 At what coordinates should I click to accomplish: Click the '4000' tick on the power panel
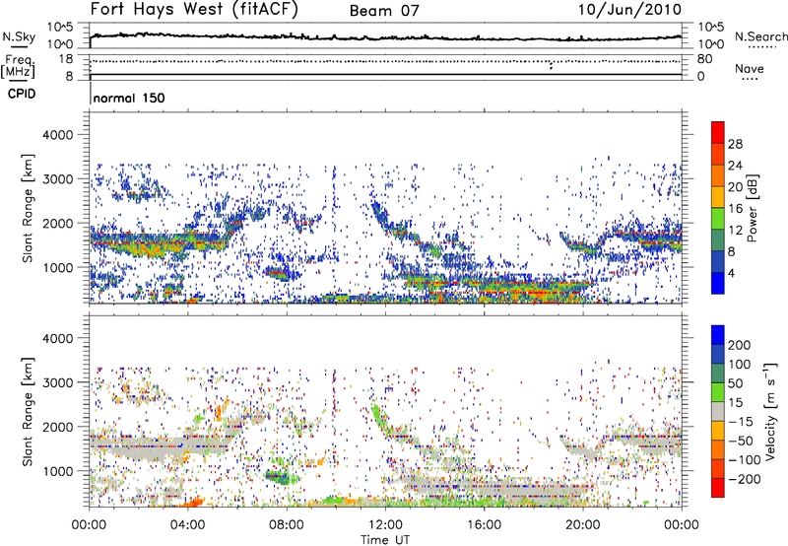point(58,135)
